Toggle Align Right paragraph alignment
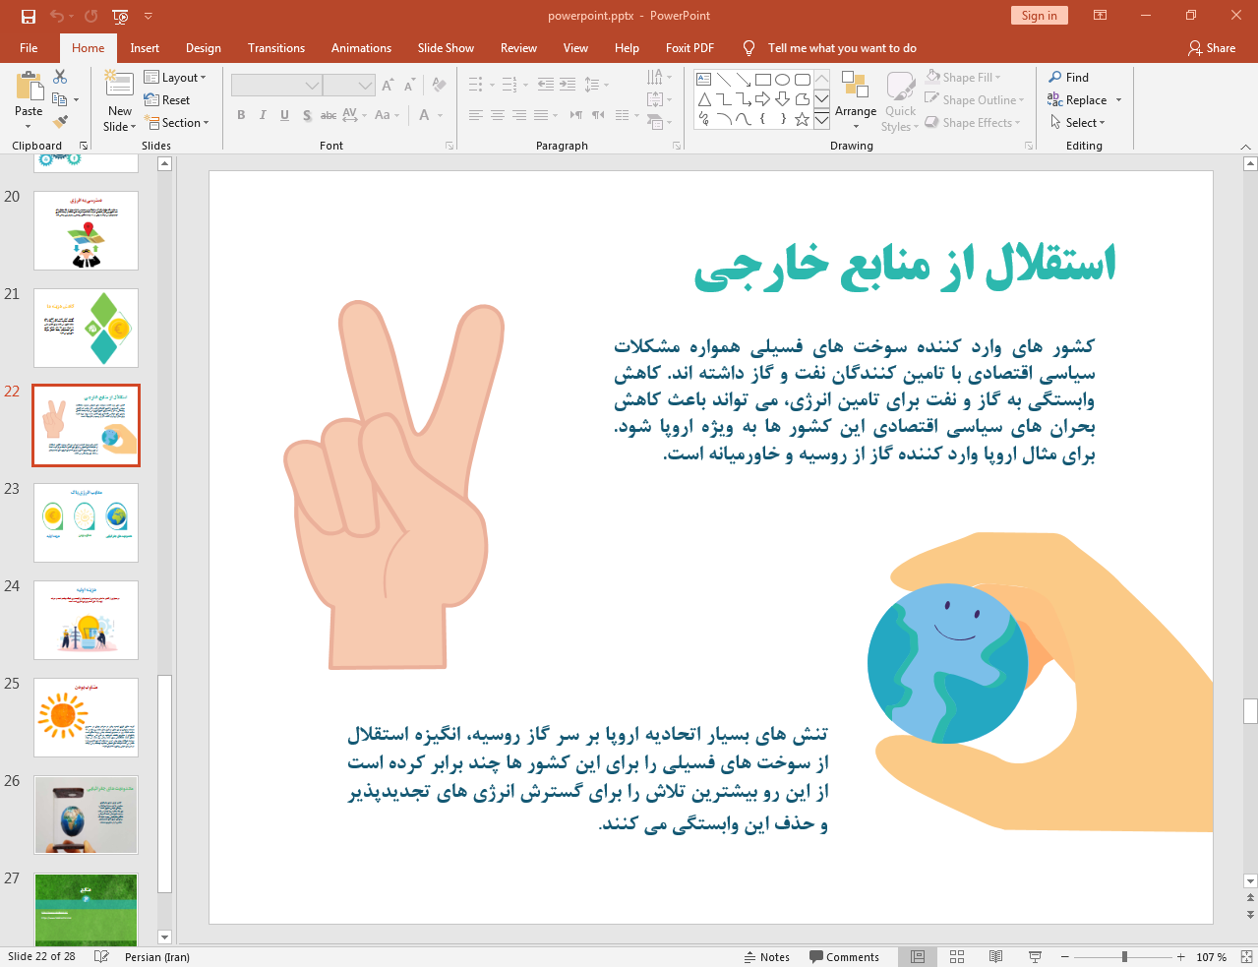This screenshot has height=967, width=1258. click(519, 115)
